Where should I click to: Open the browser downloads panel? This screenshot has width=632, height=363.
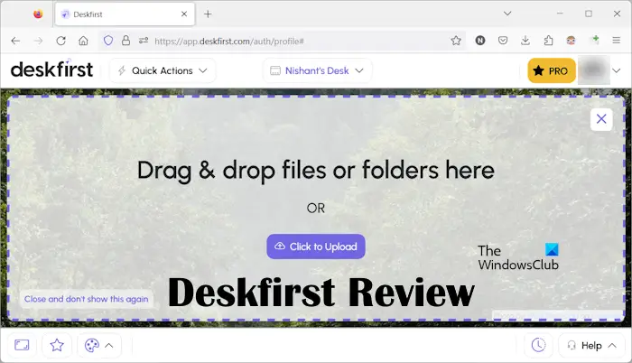pyautogui.click(x=525, y=41)
